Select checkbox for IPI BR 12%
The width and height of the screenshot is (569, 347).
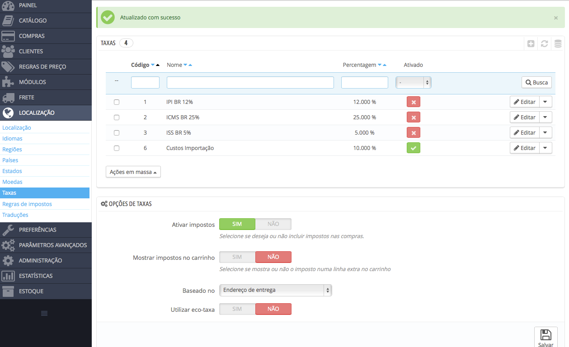tap(117, 102)
